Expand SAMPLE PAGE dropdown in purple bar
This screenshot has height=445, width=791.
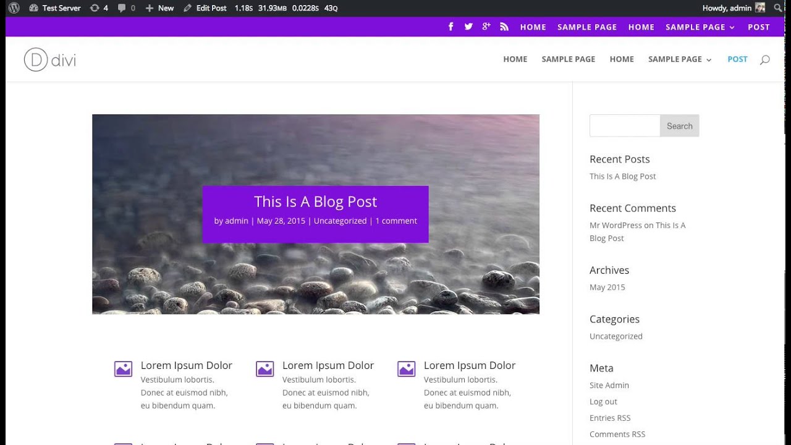tap(700, 27)
